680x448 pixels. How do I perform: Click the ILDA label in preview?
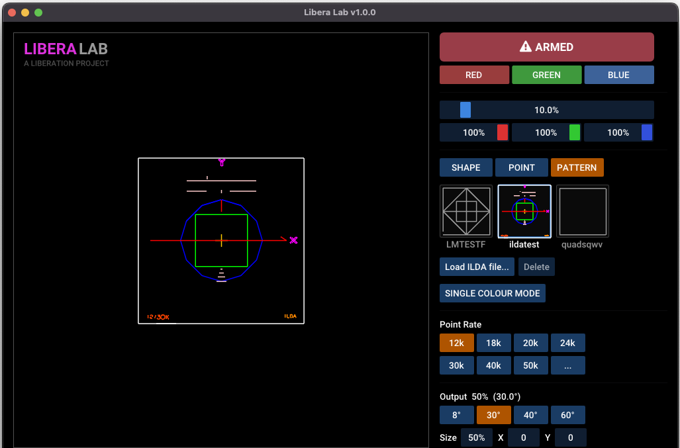[290, 316]
